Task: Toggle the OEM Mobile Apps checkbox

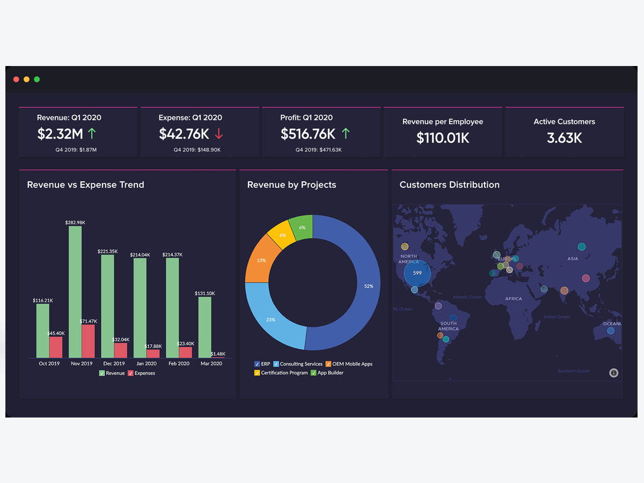Action: [328, 364]
